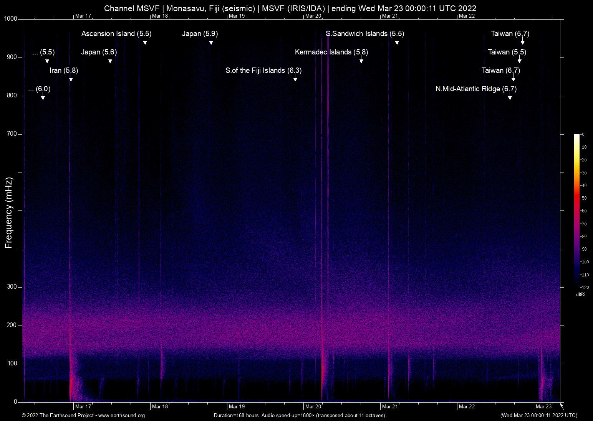Click the arrow marker below Taiwan (5.7)
Image resolution: width=593 pixels, height=421 pixels.
point(522,42)
